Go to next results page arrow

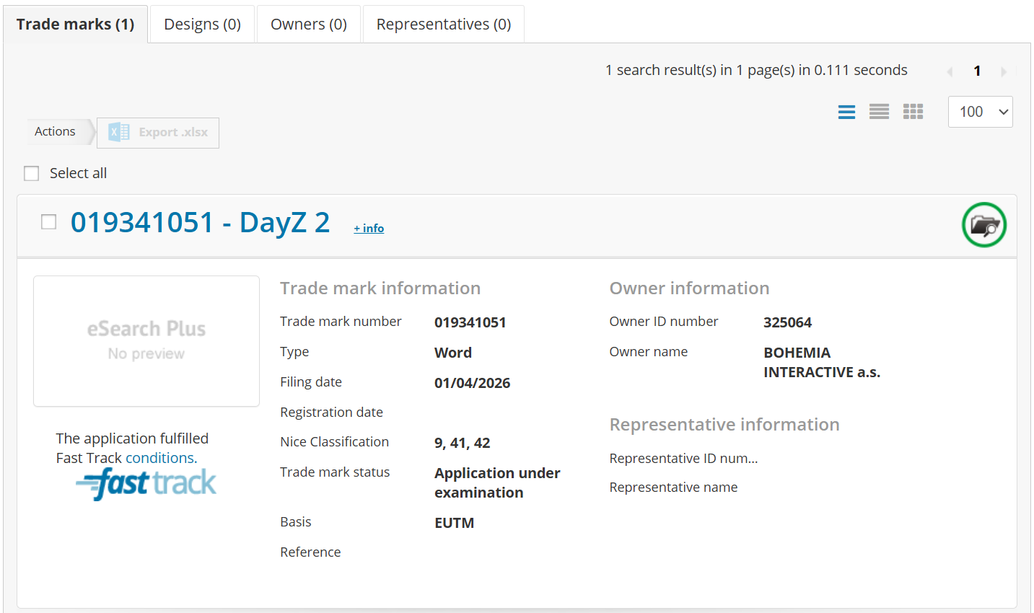(1003, 71)
